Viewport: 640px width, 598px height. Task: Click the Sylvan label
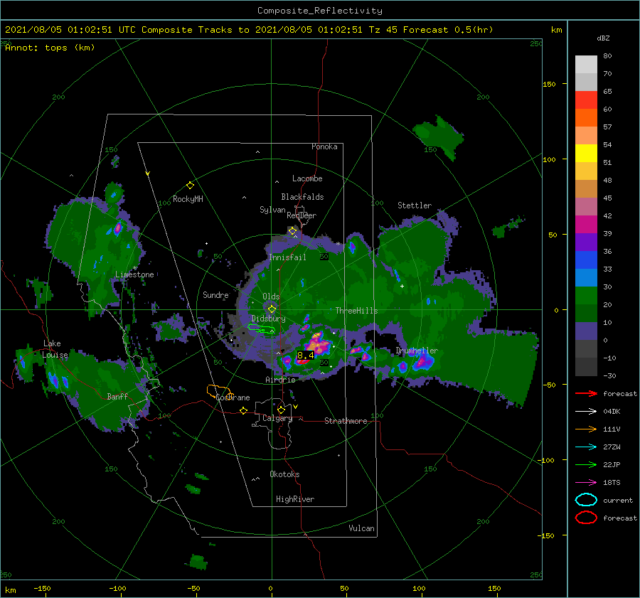272,210
